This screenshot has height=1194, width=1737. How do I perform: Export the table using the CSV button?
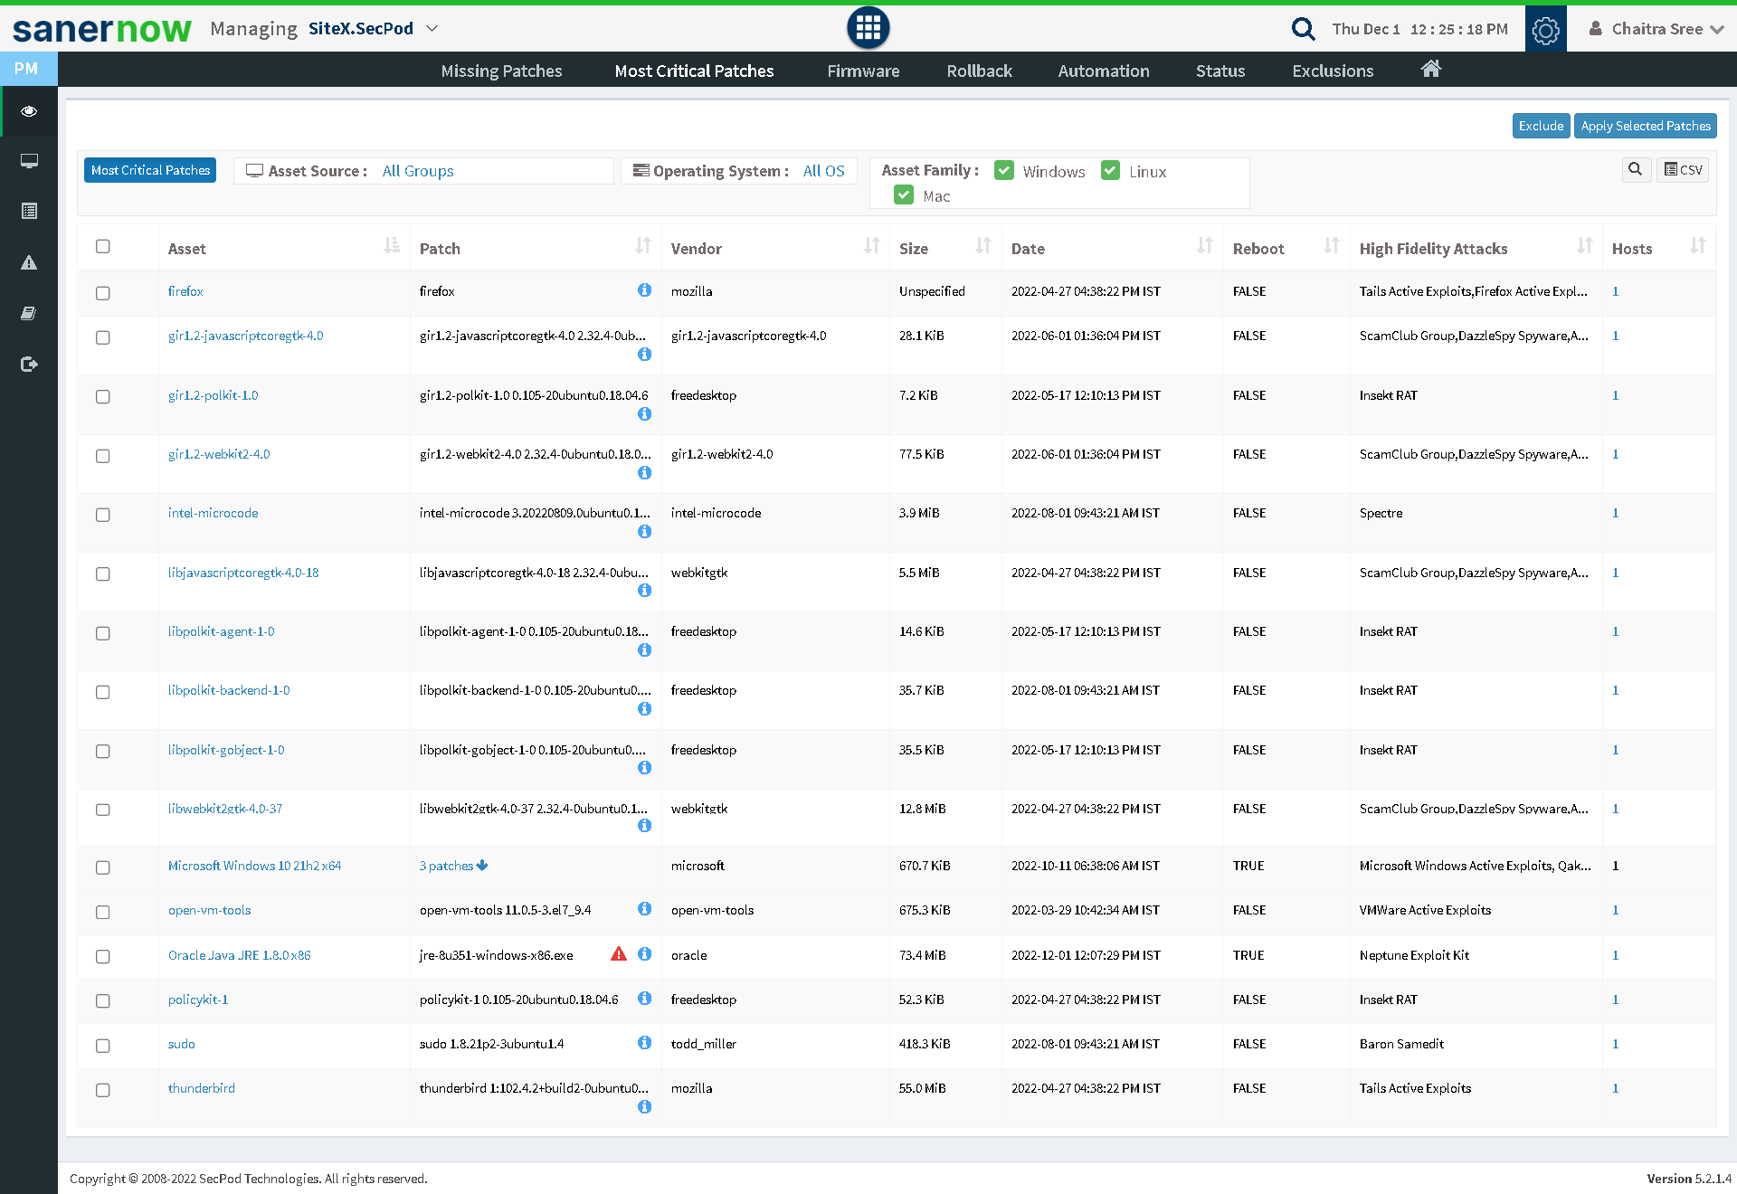click(x=1683, y=169)
